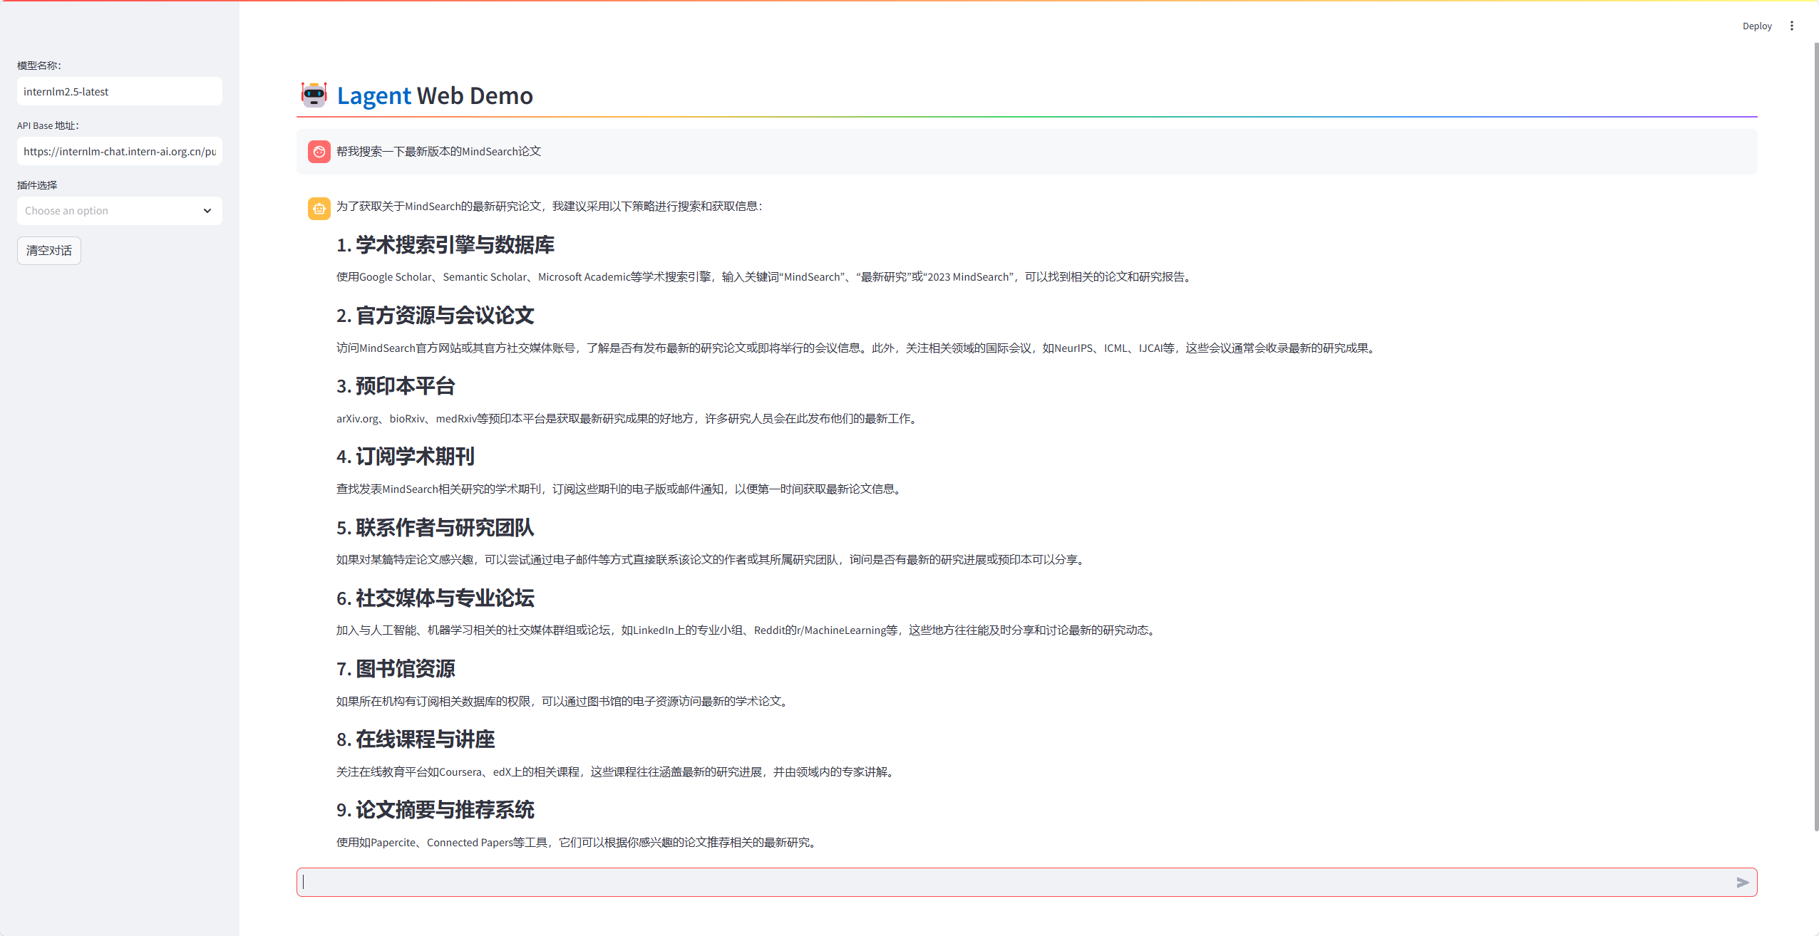Viewport: 1819px width, 936px height.
Task: Click the page vertical scrollbar
Action: click(1815, 427)
